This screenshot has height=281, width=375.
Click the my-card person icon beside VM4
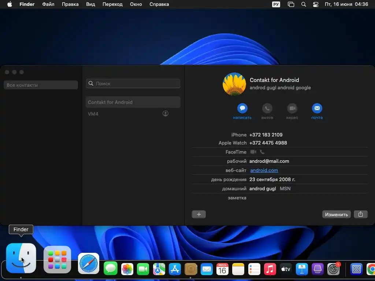coord(165,113)
